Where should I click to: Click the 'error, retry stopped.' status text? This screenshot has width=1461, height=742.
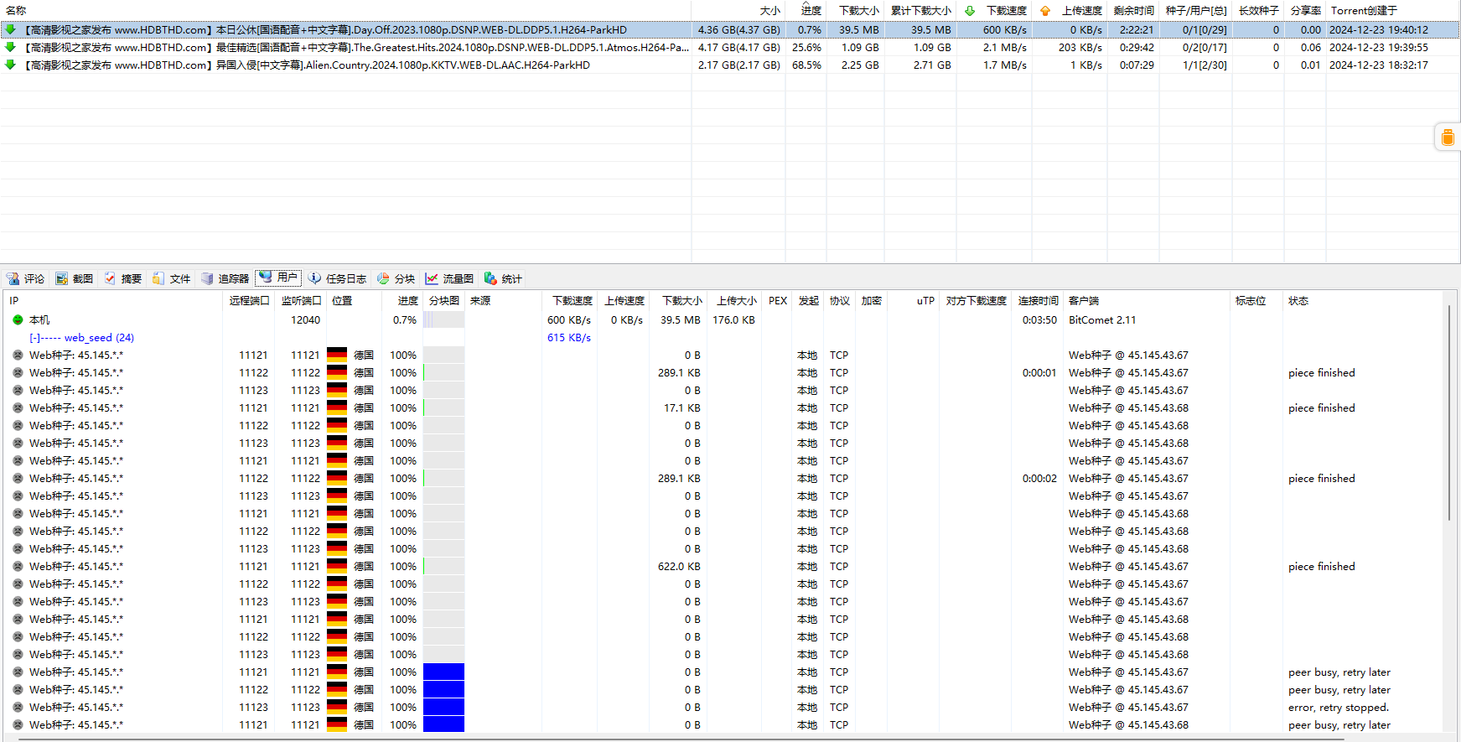pos(1338,707)
